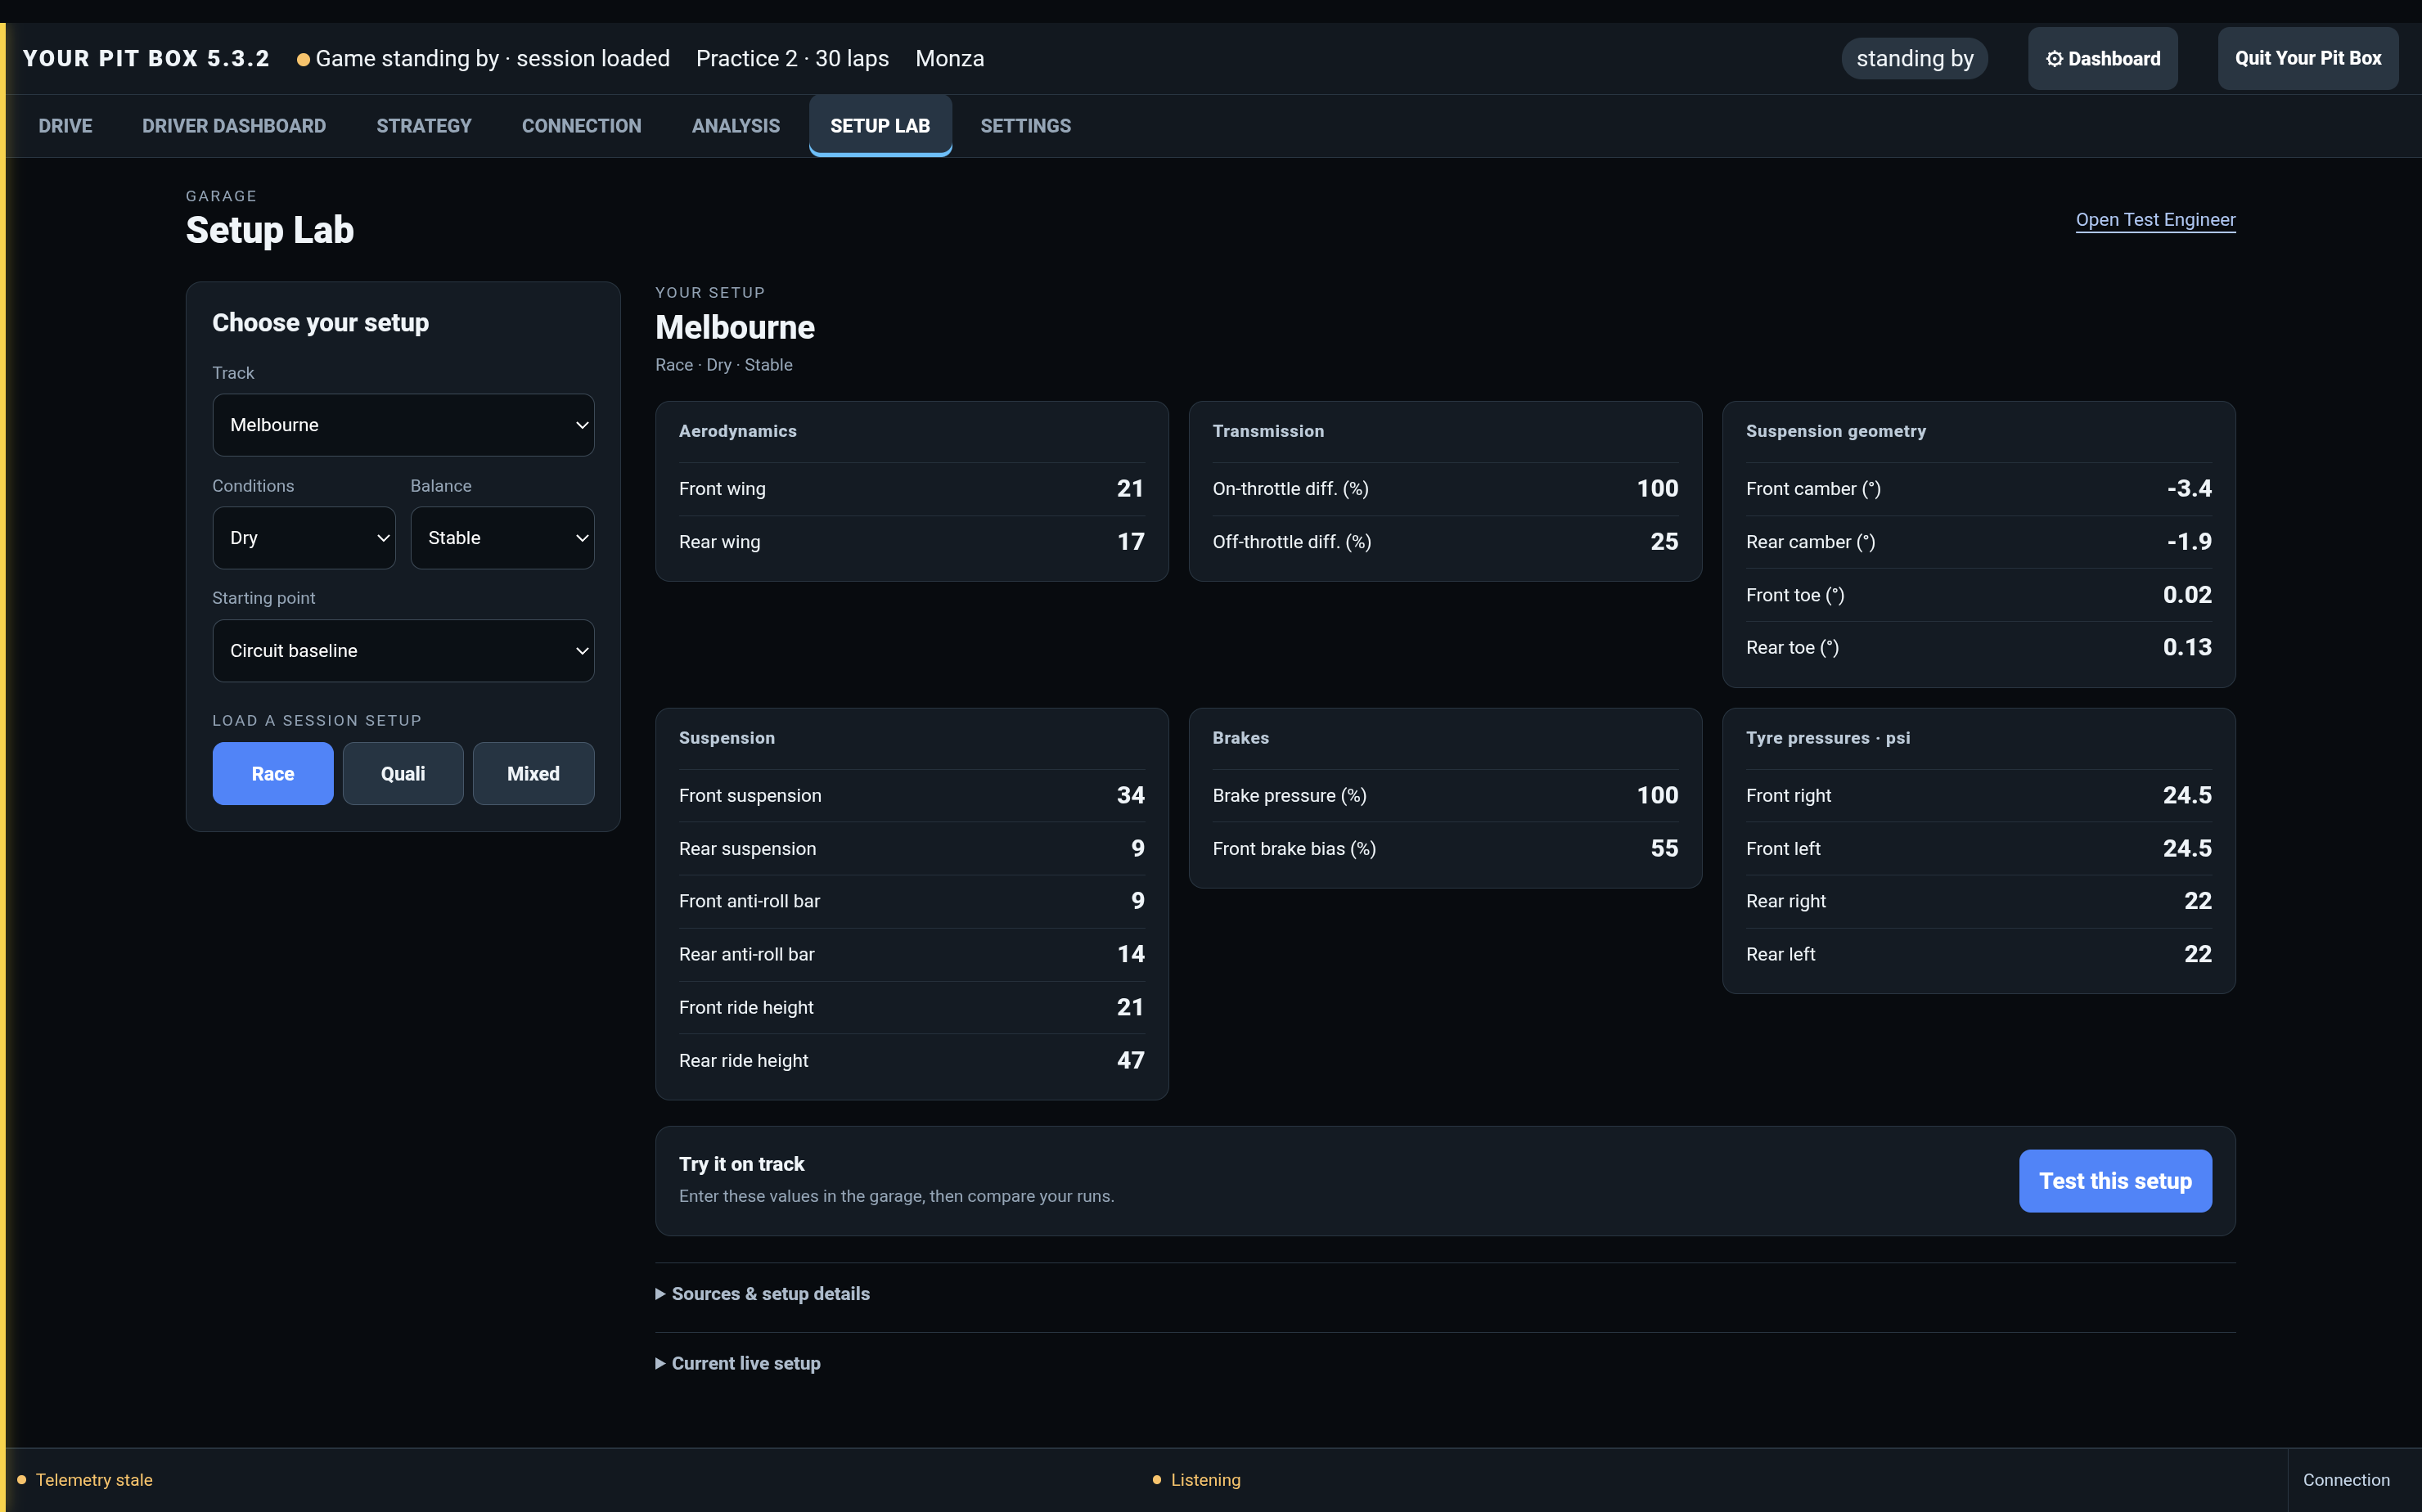The width and height of the screenshot is (2422, 1512).
Task: Open the STRATEGY tab
Action: [424, 126]
